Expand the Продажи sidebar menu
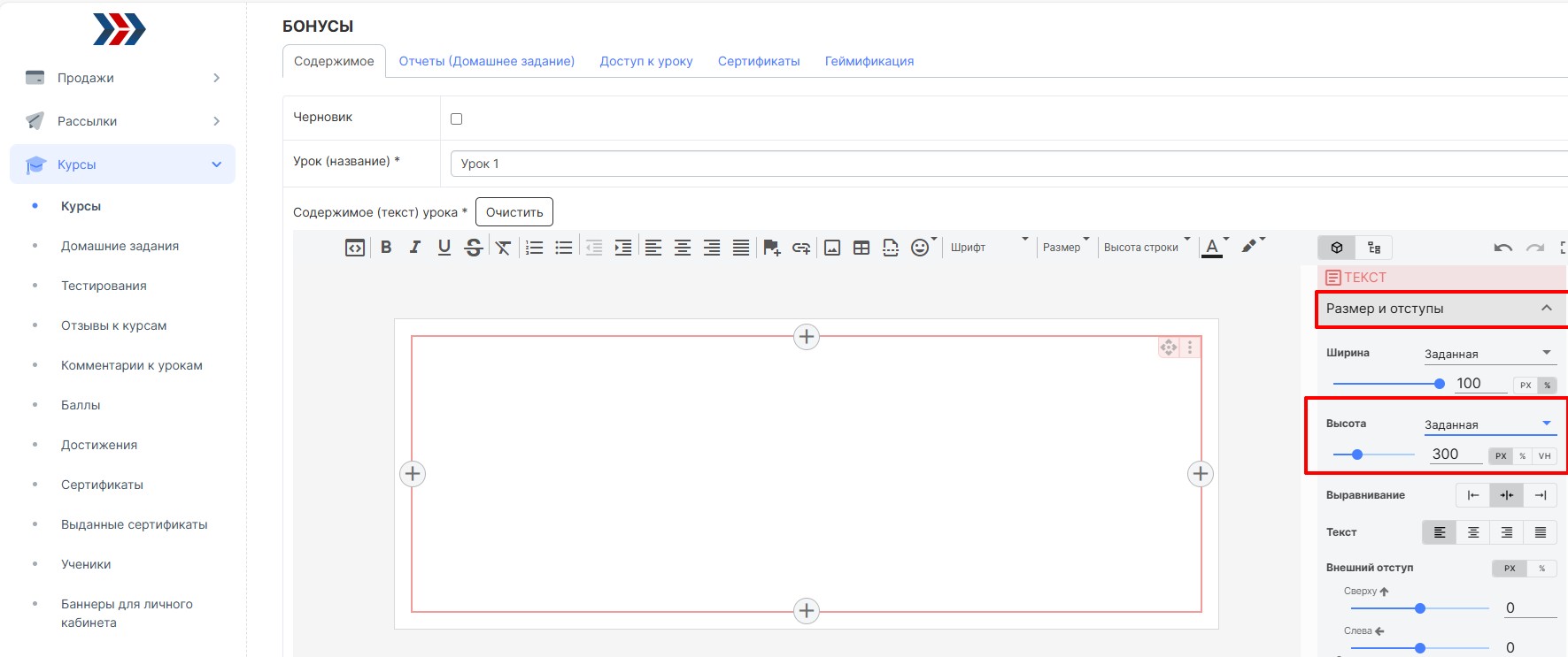Image resolution: width=1568 pixels, height=657 pixels. 123,78
